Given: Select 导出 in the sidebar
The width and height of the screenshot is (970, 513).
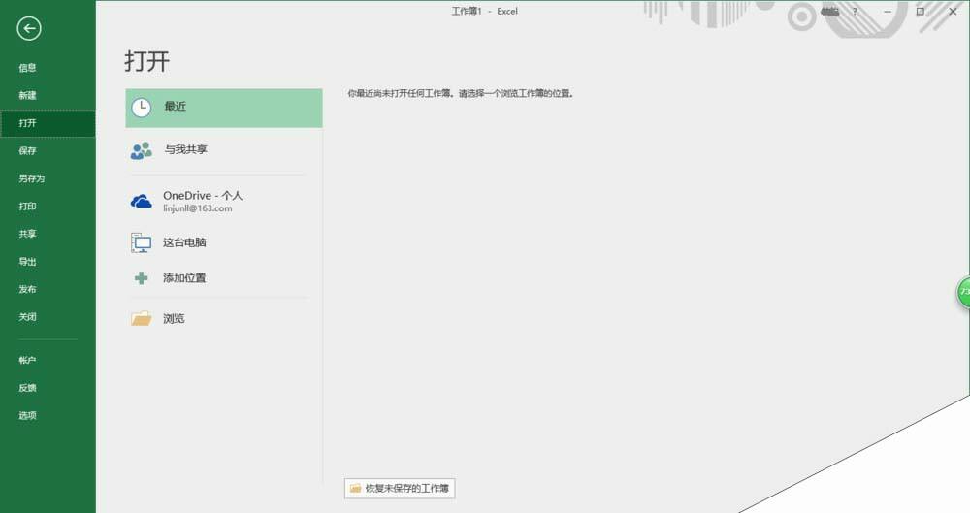Looking at the screenshot, I should pyautogui.click(x=27, y=261).
